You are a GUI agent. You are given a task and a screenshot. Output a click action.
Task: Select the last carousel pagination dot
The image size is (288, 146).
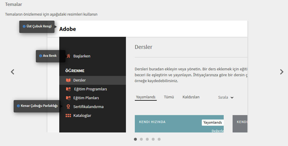[x=159, y=139]
